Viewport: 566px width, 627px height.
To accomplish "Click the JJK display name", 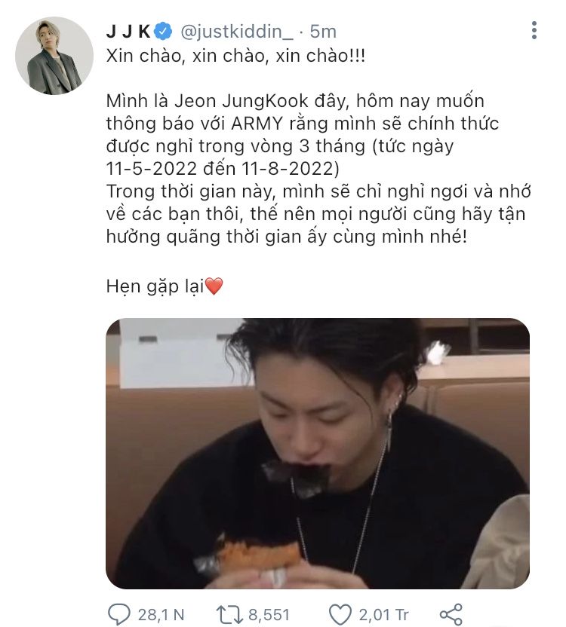I will pyautogui.click(x=128, y=32).
